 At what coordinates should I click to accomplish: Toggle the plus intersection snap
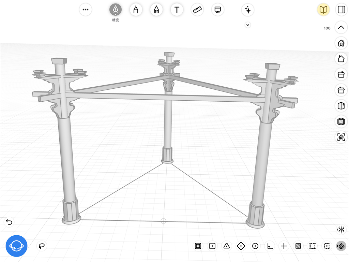284,246
